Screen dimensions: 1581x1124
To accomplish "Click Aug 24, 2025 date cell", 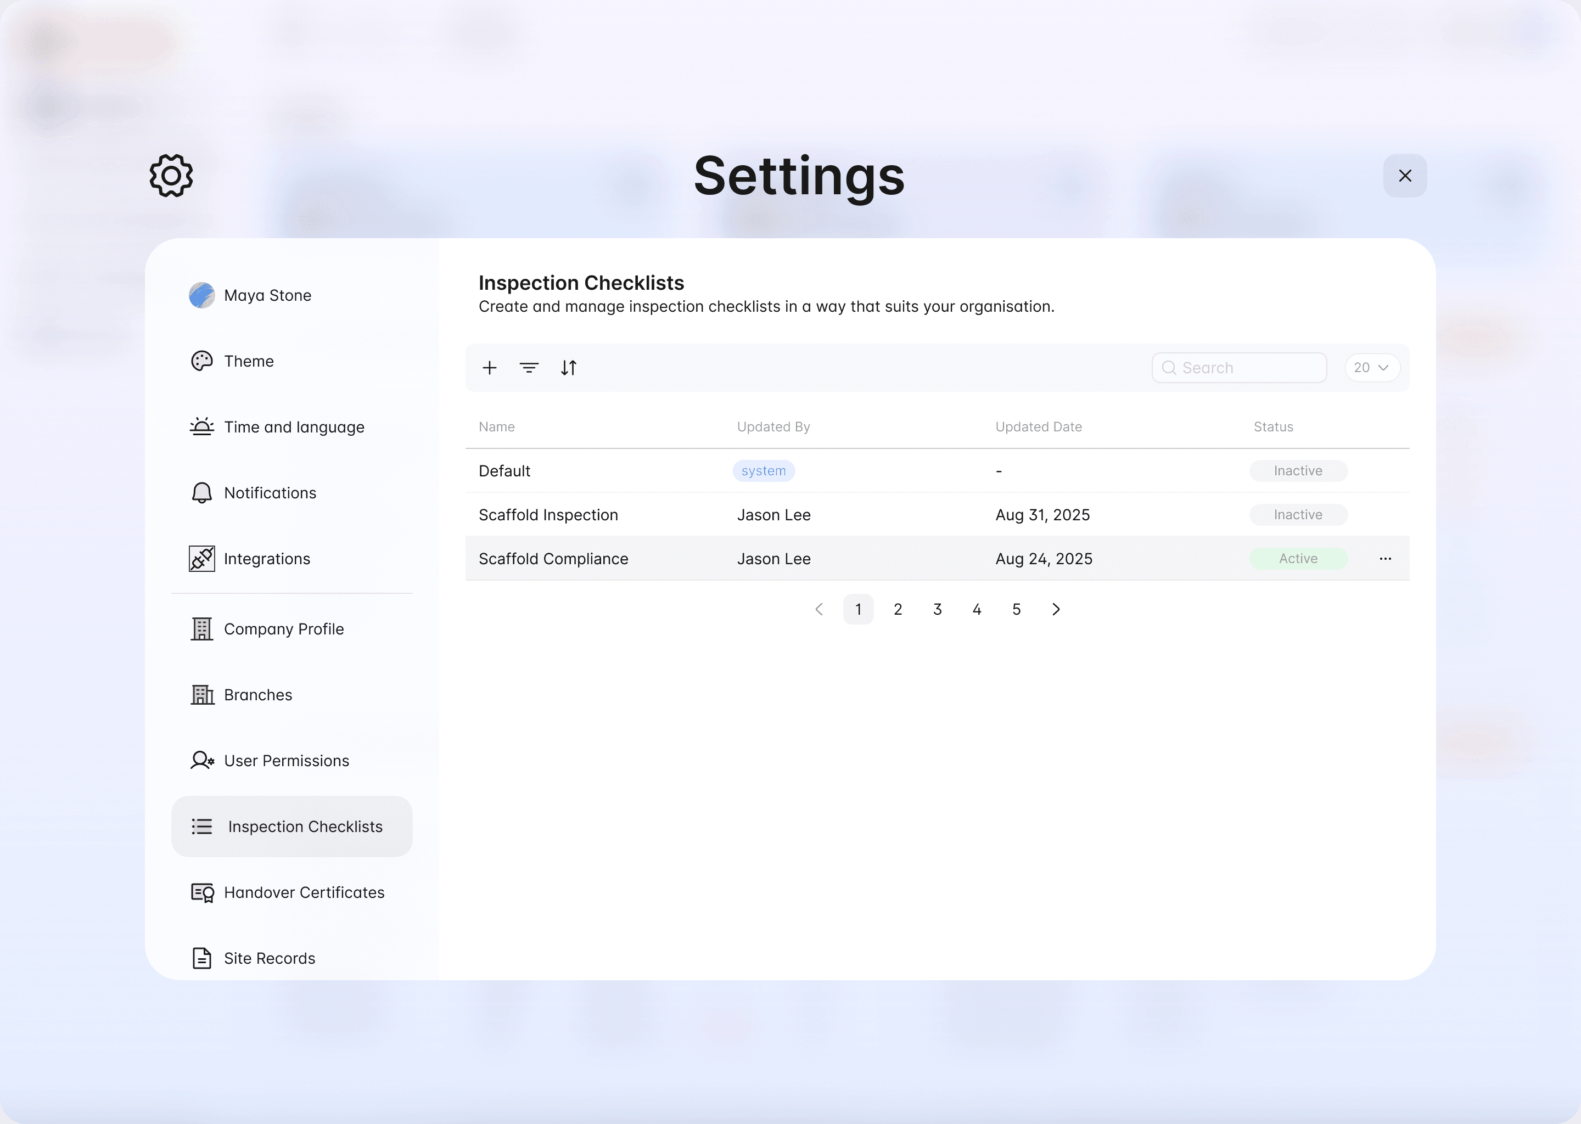I will [x=1044, y=559].
